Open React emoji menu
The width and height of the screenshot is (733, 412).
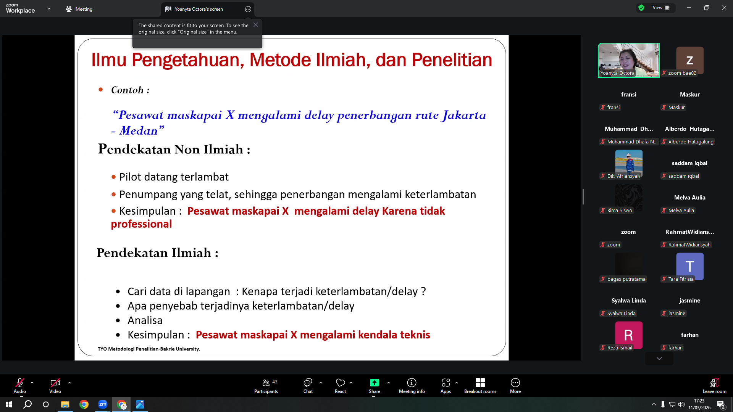(x=340, y=385)
